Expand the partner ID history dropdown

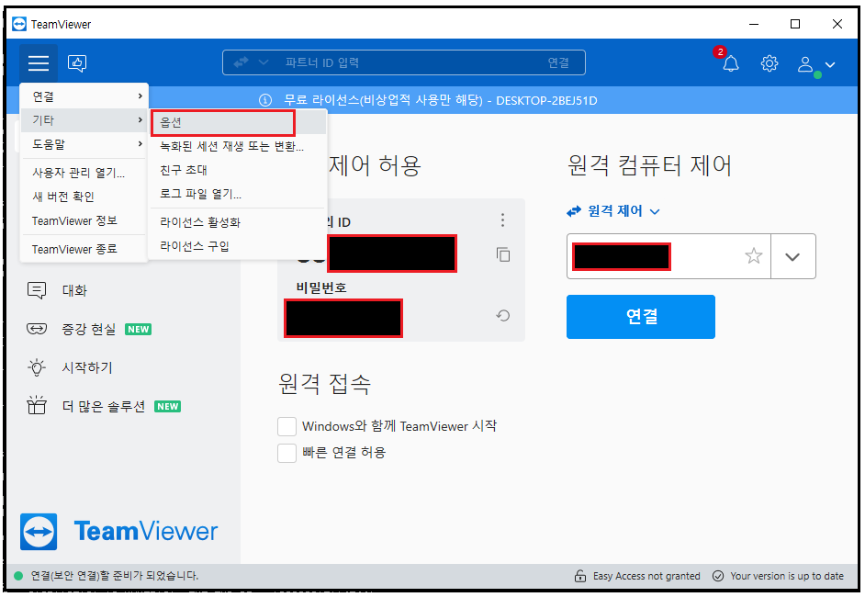(x=792, y=256)
